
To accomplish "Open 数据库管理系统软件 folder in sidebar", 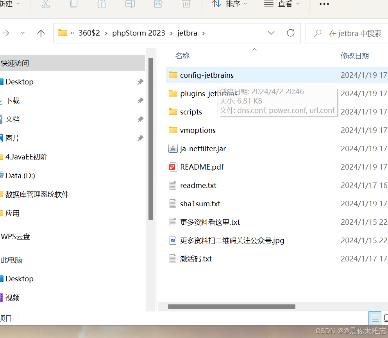I will click(x=37, y=195).
